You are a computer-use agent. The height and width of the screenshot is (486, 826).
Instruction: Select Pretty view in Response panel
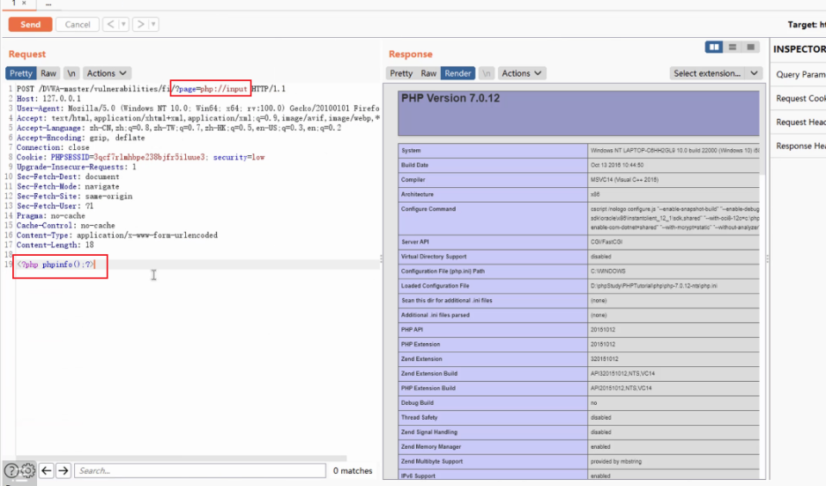(x=401, y=73)
